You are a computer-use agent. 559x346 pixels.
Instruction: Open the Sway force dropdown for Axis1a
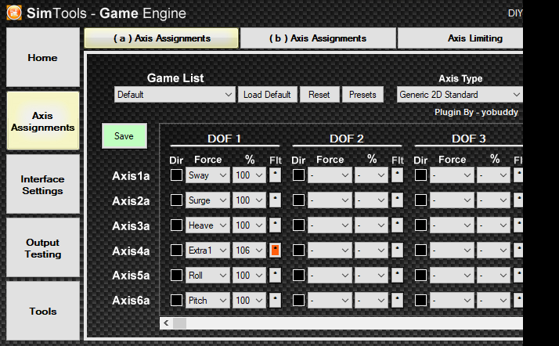[207, 175]
